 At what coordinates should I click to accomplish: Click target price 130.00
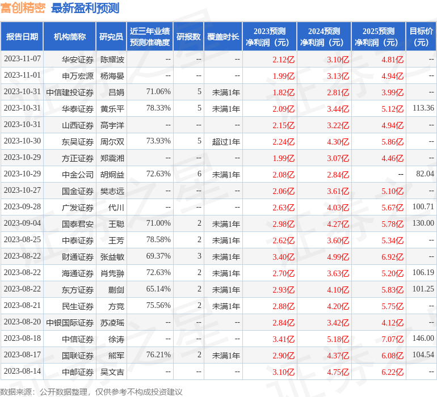click(x=423, y=223)
